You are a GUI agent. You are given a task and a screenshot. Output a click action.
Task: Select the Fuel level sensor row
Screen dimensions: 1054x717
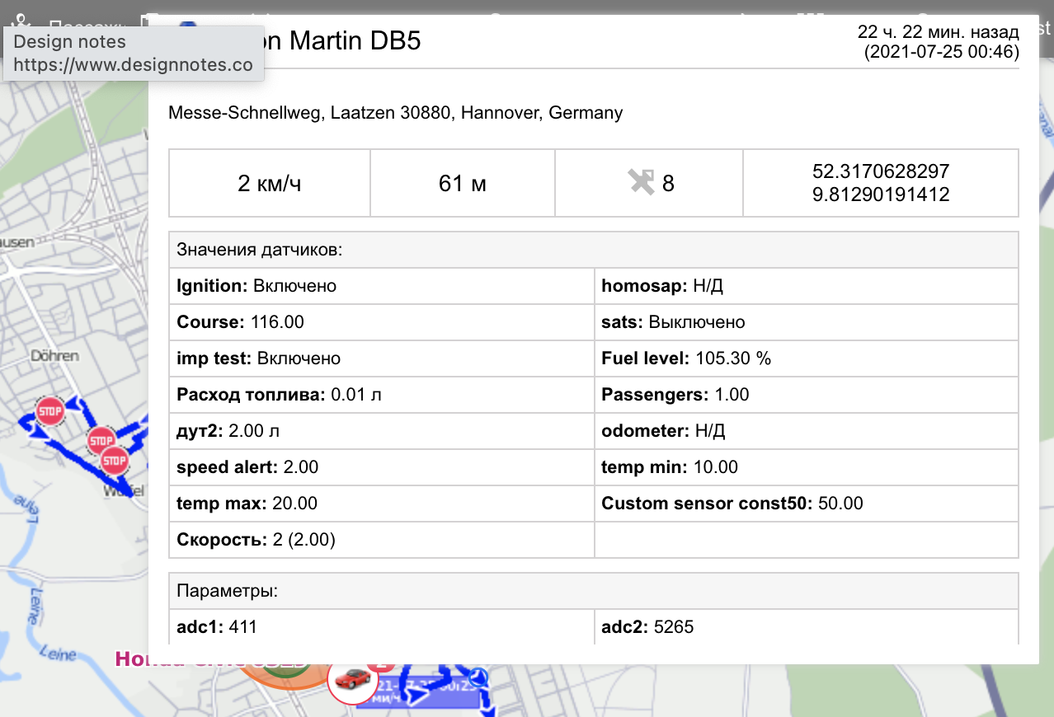click(x=806, y=358)
